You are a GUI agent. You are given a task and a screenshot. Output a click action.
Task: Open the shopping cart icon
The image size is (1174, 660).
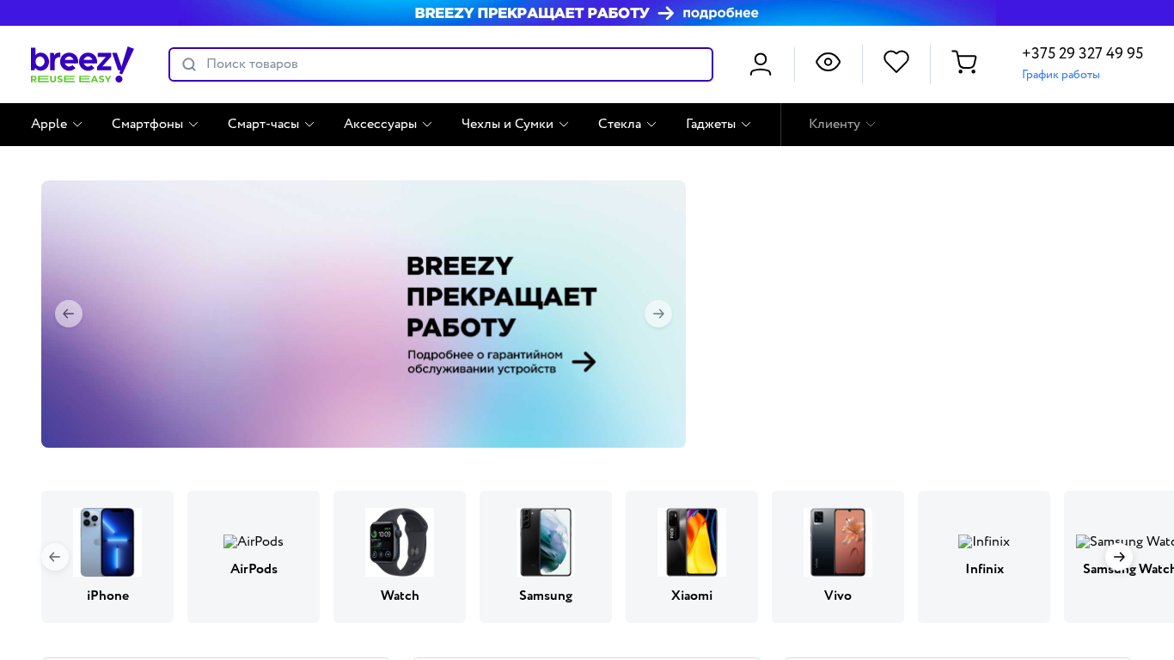click(964, 63)
